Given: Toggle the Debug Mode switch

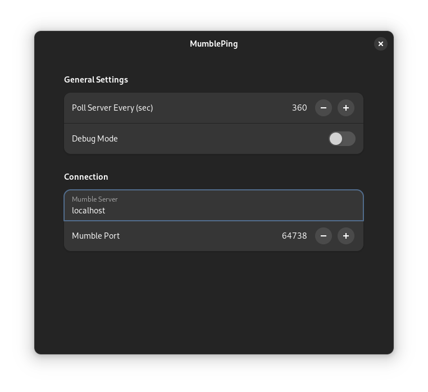Looking at the screenshot, I should [342, 139].
